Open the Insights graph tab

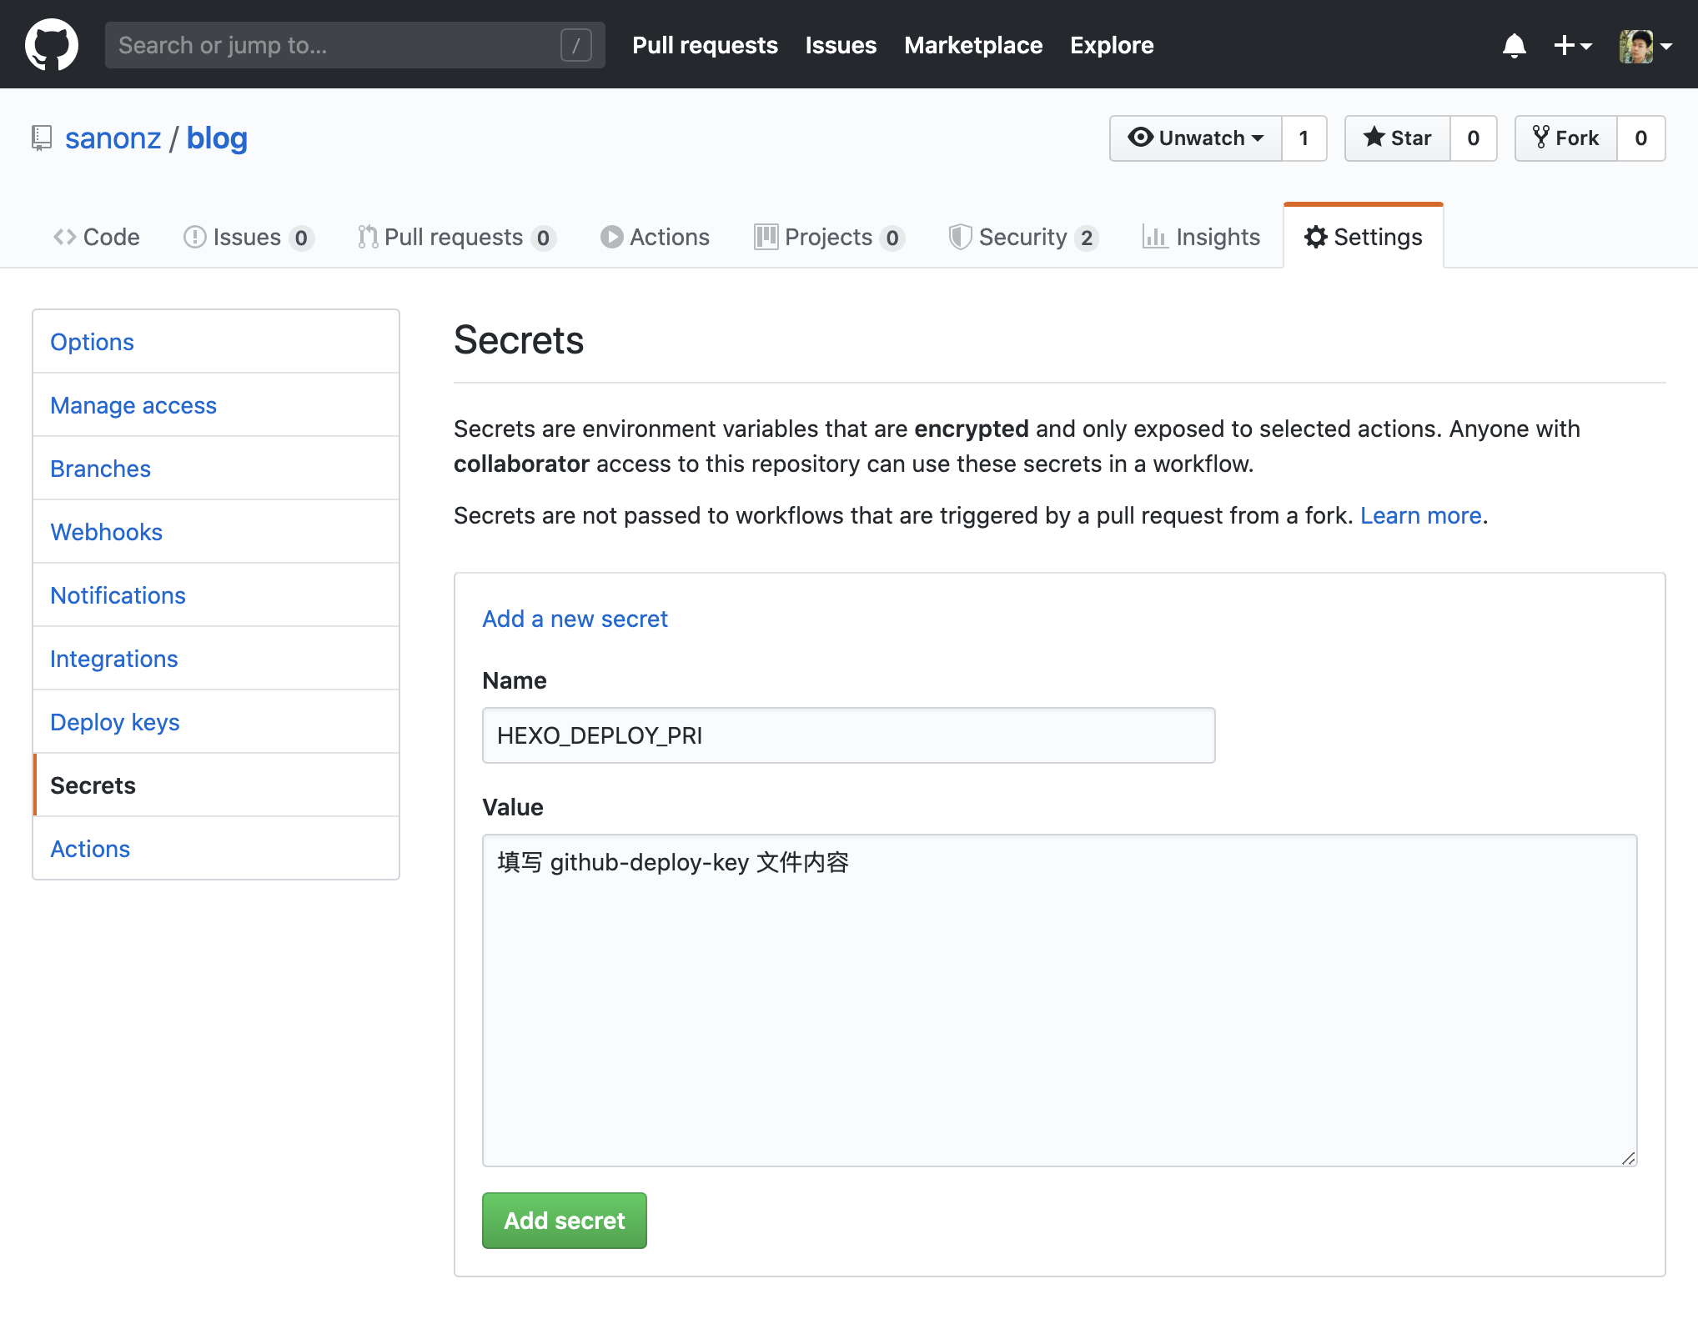(x=1201, y=237)
